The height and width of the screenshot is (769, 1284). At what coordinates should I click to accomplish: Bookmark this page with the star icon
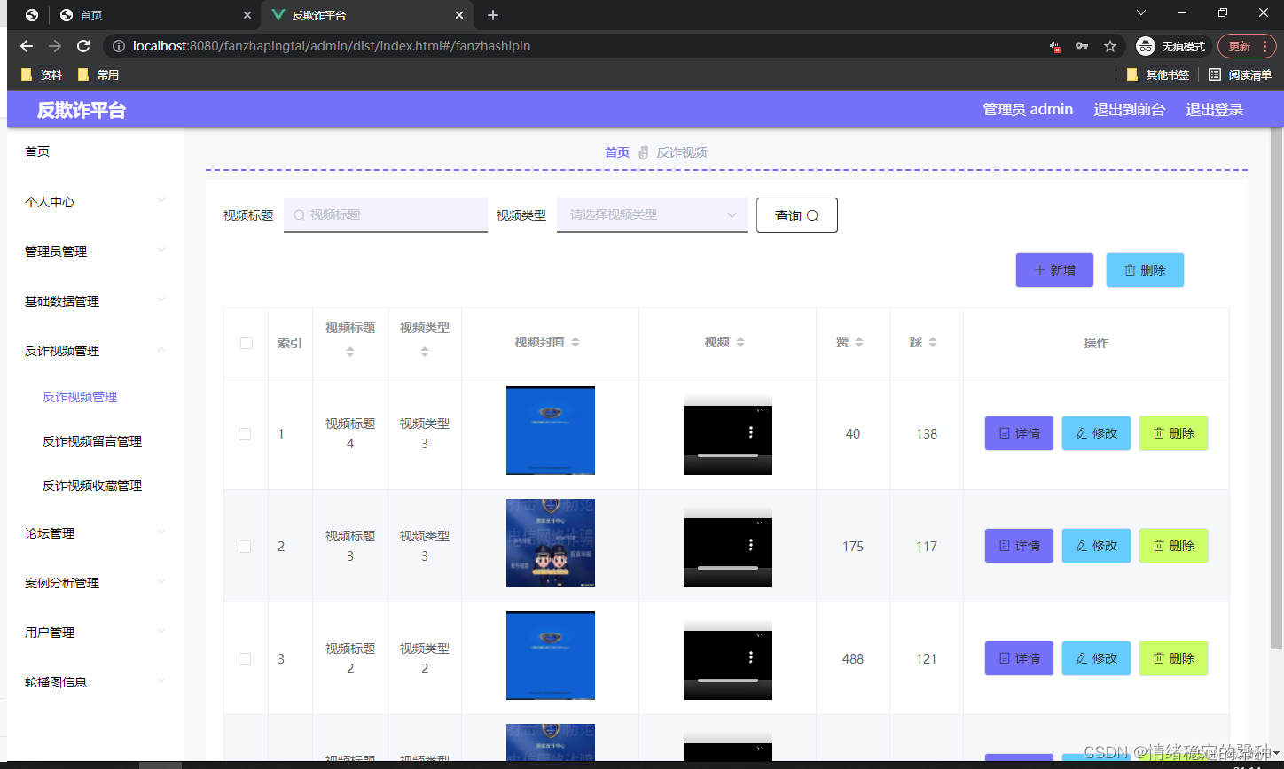(1109, 46)
